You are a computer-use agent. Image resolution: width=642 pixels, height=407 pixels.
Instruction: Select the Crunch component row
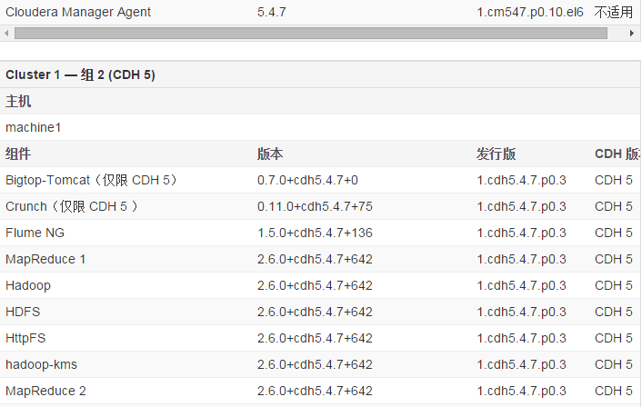pos(321,206)
